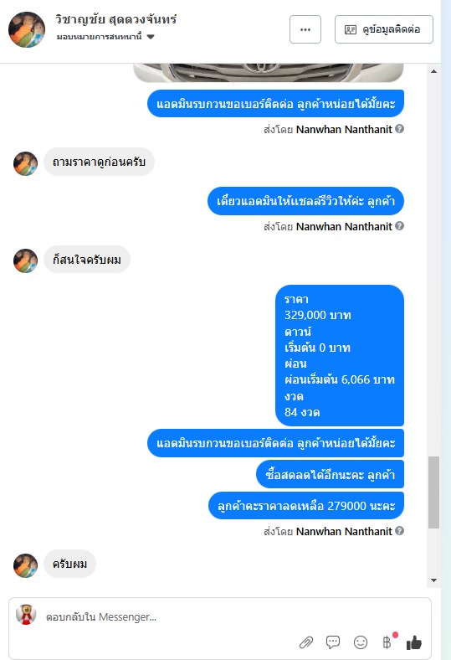Screen dimensions: 451x660
Task: Click the three-dots more options button
Action: pyautogui.click(x=305, y=29)
